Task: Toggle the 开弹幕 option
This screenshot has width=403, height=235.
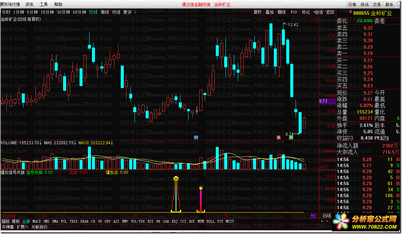Action: [x=8, y=227]
